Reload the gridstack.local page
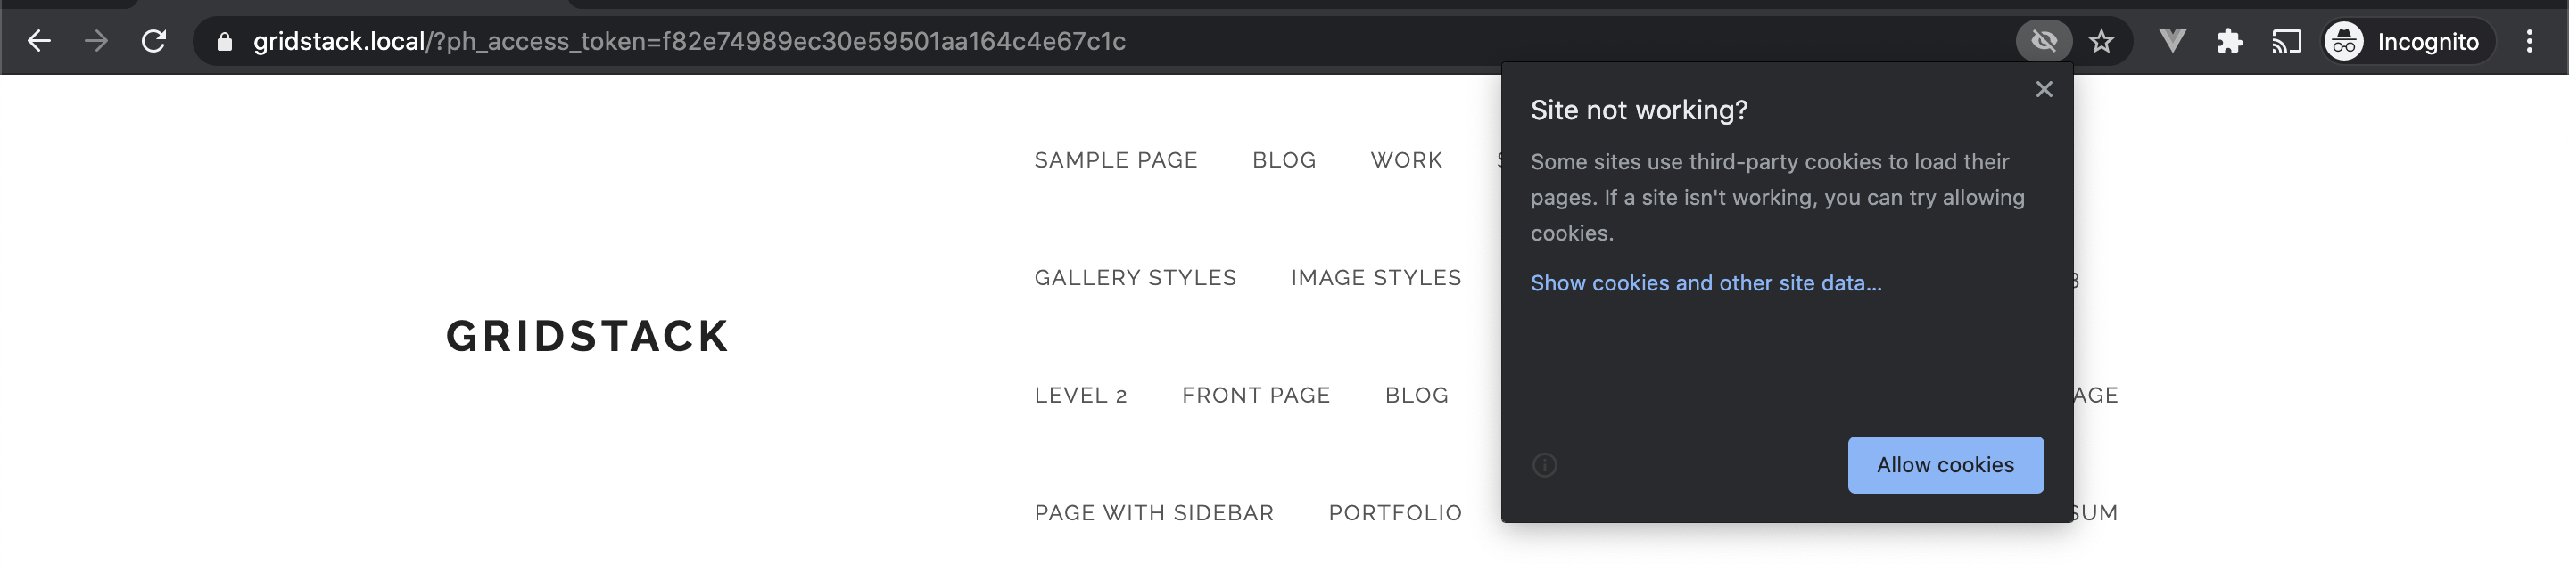The height and width of the screenshot is (572, 2569). coord(153,41)
